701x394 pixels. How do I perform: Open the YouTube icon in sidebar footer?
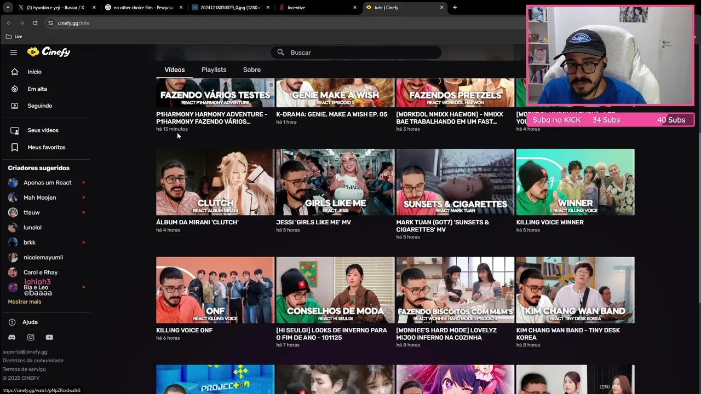point(49,338)
